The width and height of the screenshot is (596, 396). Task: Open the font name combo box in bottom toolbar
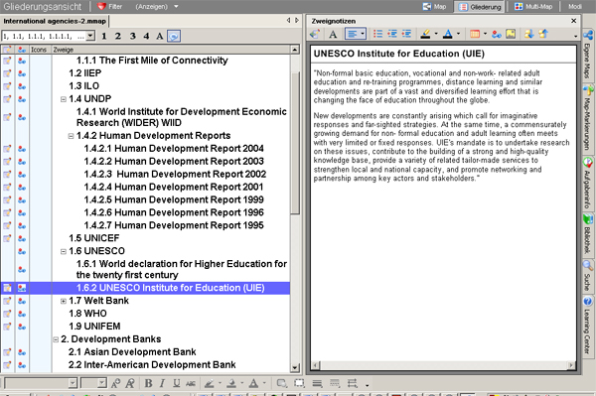(x=41, y=383)
